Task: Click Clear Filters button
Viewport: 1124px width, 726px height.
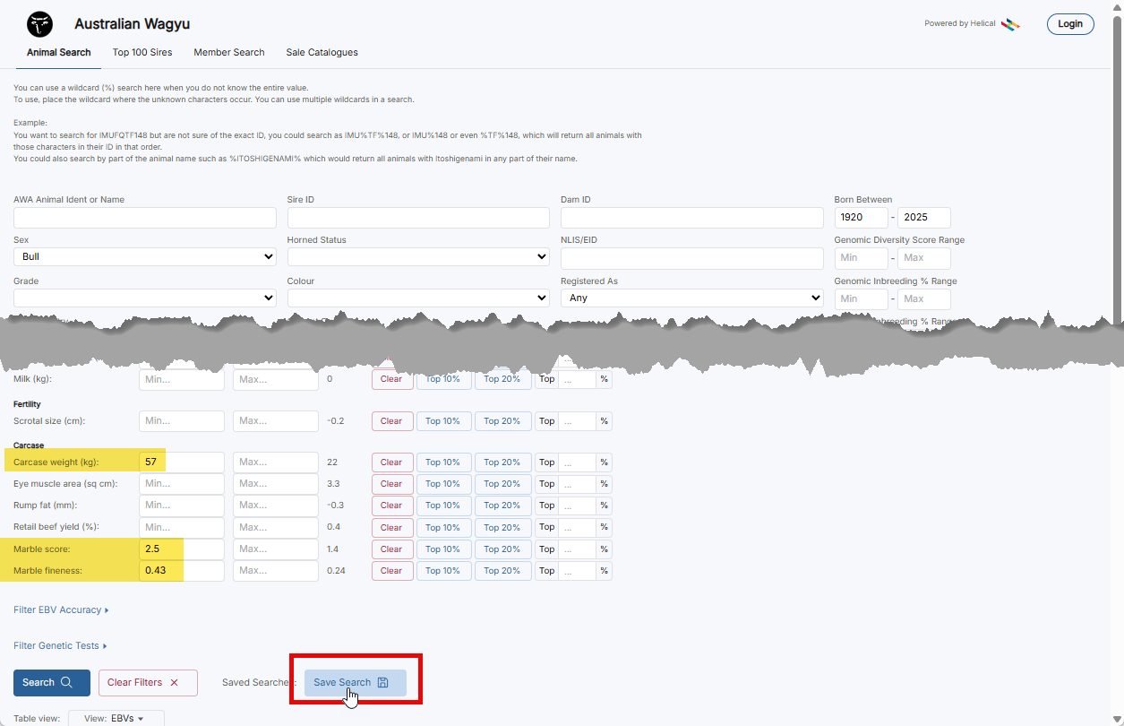Action: click(x=148, y=683)
